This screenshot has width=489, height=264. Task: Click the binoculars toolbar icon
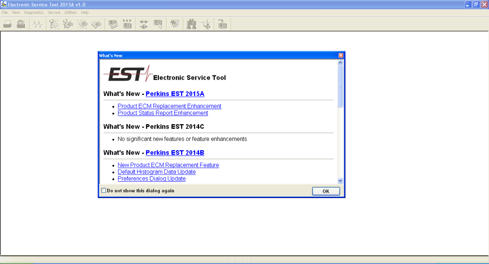(x=191, y=24)
